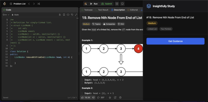208x102 pixels.
Task: Show the Companies tag
Action: (x=109, y=24)
